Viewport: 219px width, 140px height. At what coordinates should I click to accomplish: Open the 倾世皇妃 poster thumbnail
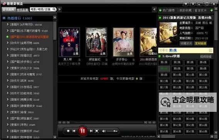pyautogui.click(x=96, y=42)
